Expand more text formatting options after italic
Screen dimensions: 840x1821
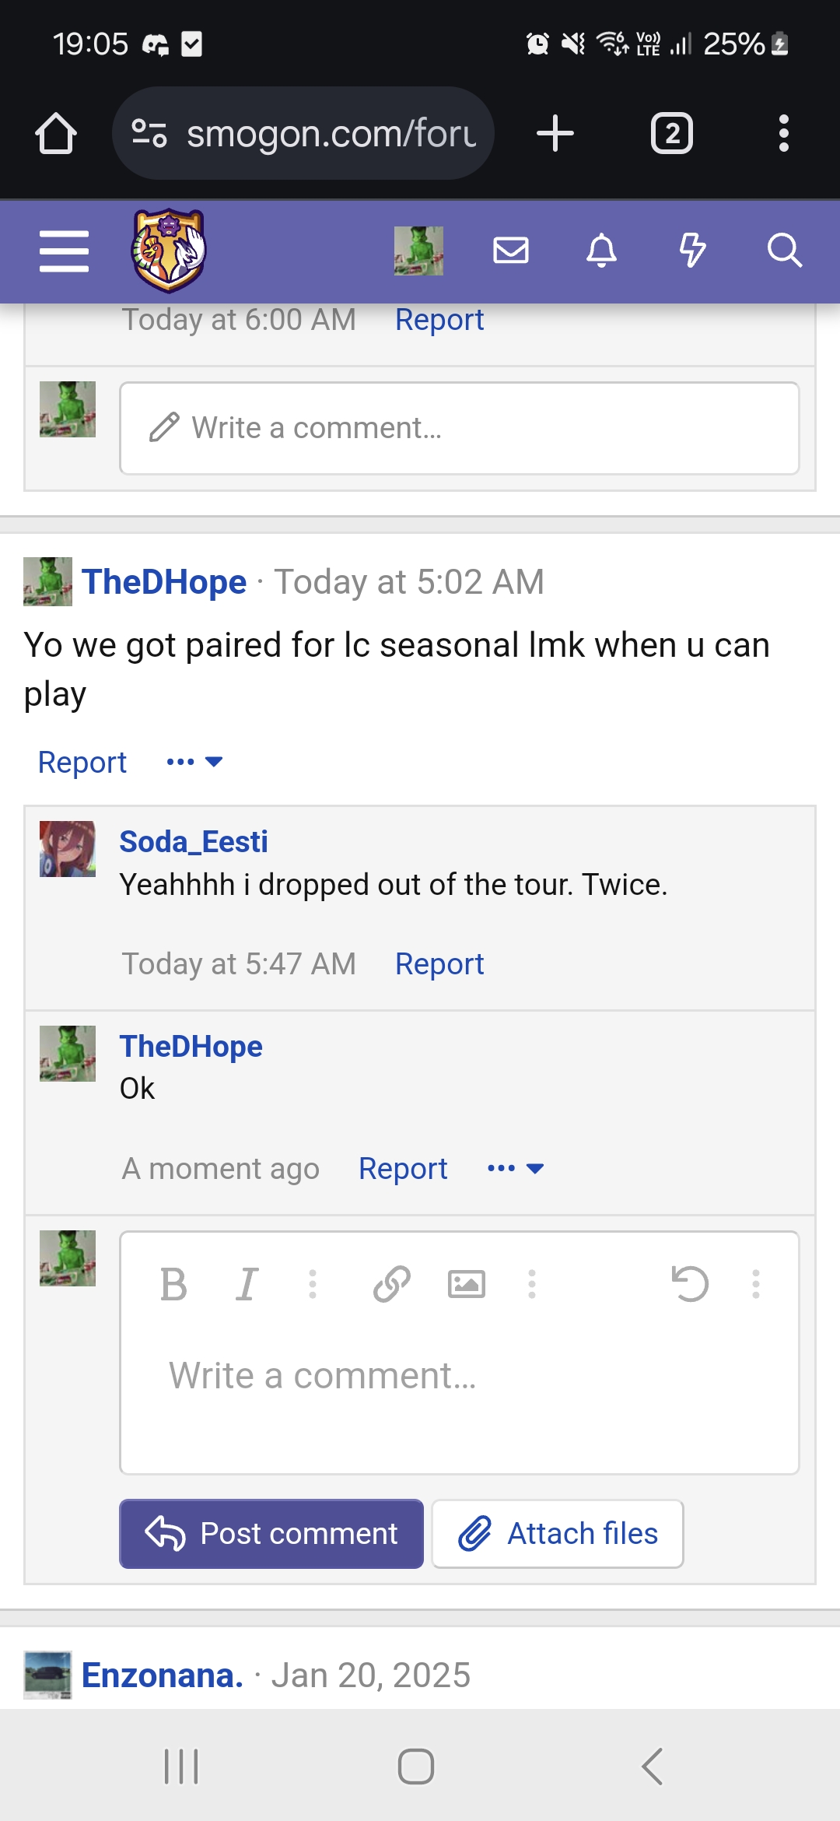pos(313,1284)
